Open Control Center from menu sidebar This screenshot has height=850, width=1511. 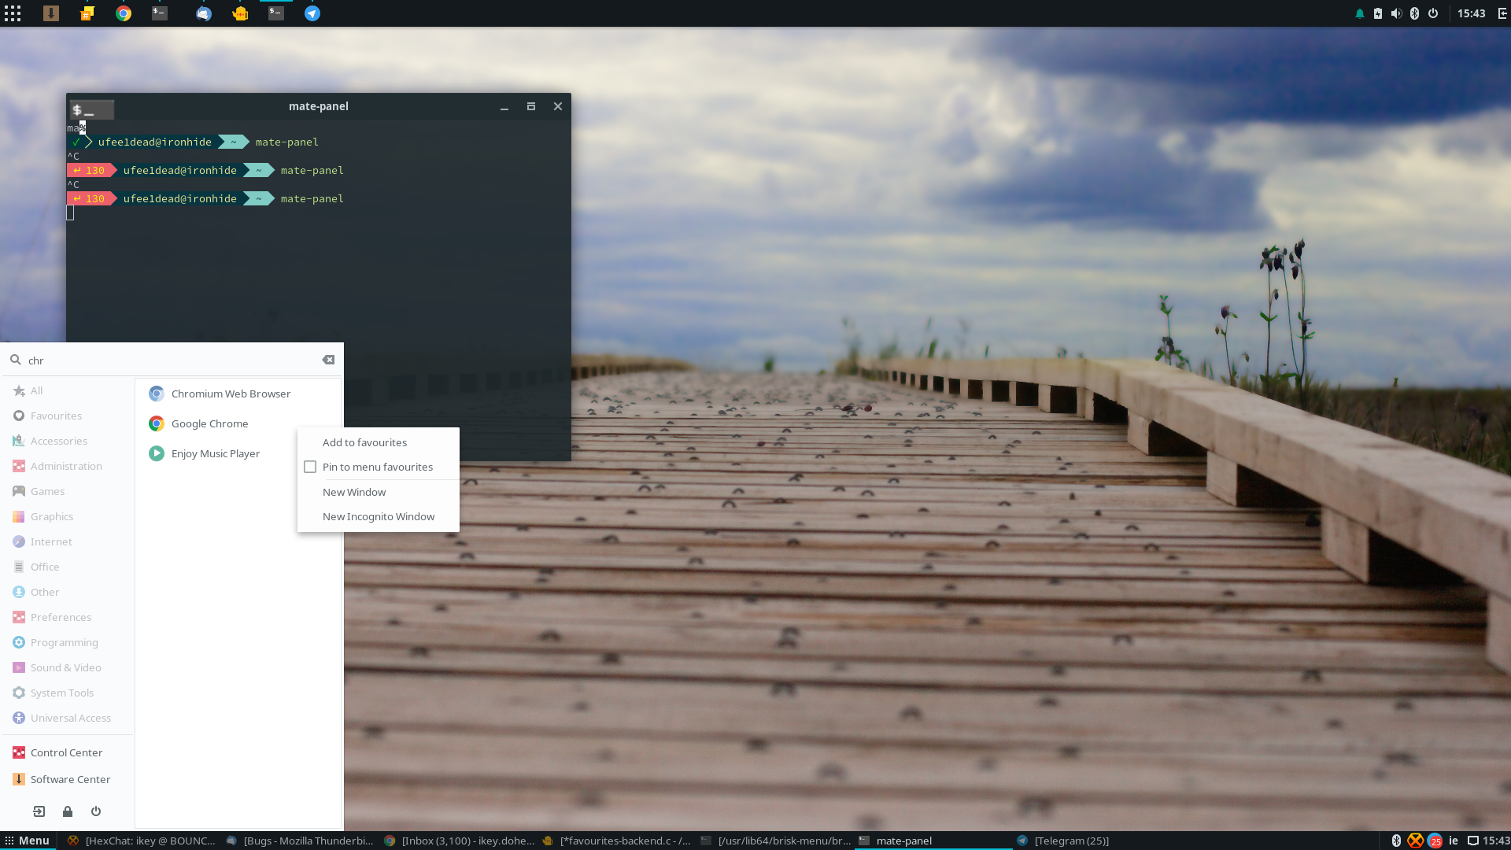click(69, 752)
